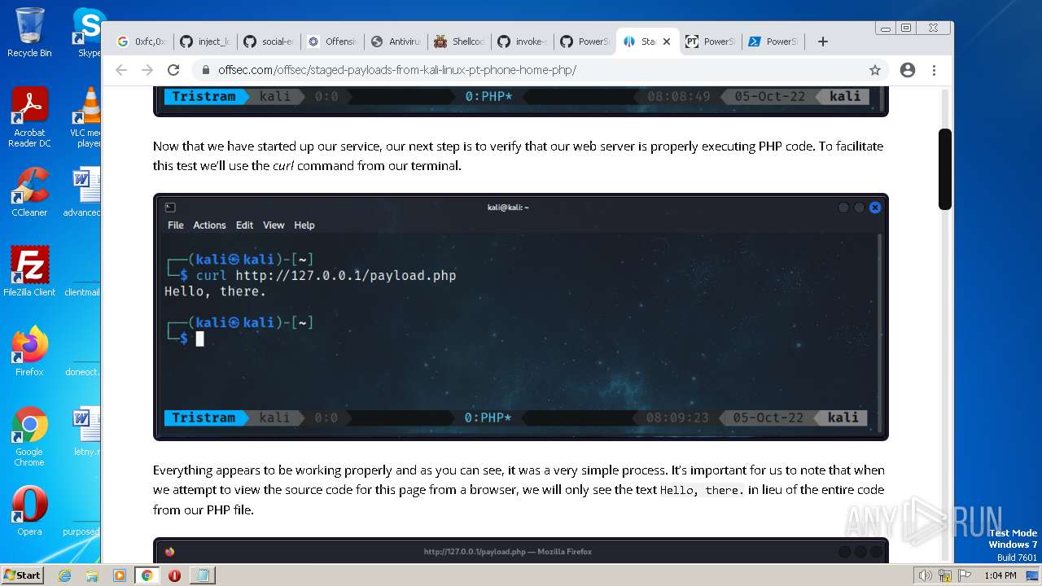Open the letny Word document icon
Image resolution: width=1042 pixels, height=586 pixels.
pos(85,431)
